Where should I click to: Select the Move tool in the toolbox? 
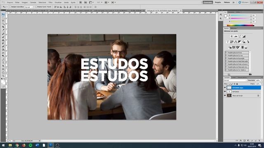pos(3,14)
